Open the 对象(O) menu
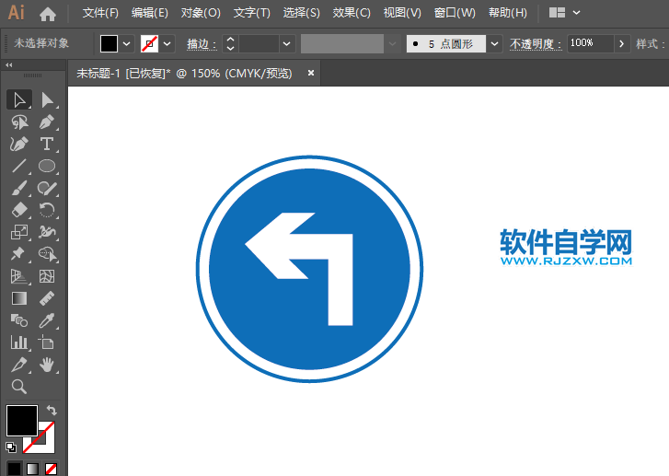The image size is (669, 476). pyautogui.click(x=201, y=13)
